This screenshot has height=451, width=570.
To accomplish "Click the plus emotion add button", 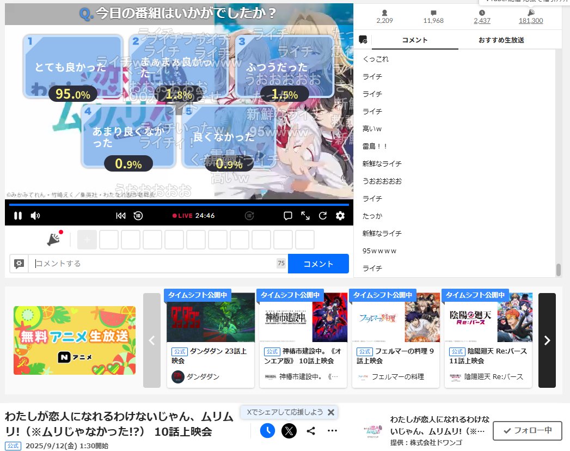I will pos(87,240).
